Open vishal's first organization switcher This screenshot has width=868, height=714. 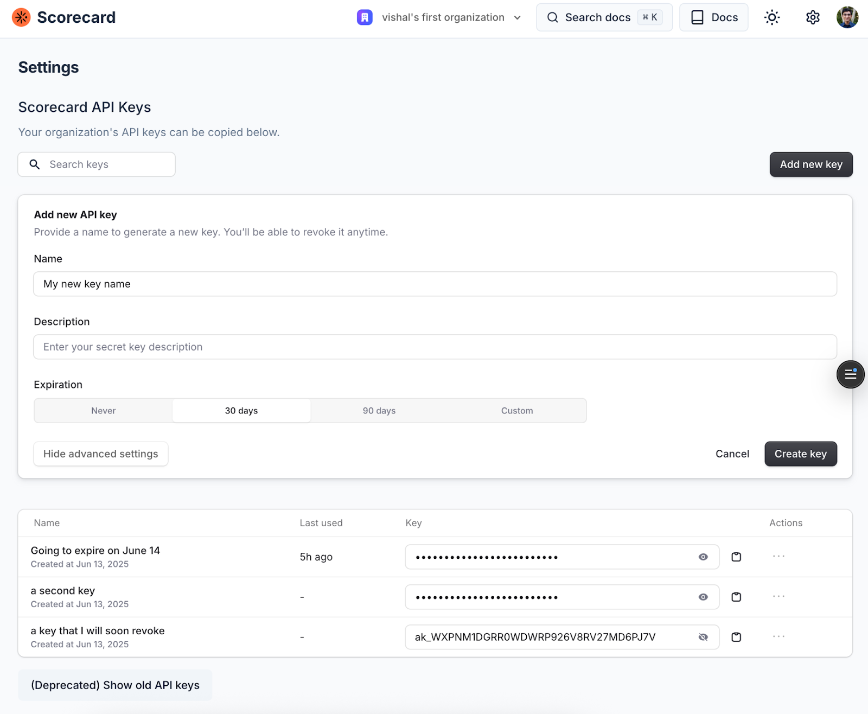click(439, 17)
